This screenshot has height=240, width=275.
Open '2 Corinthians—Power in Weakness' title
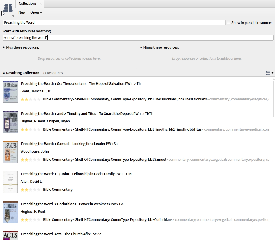(82, 204)
